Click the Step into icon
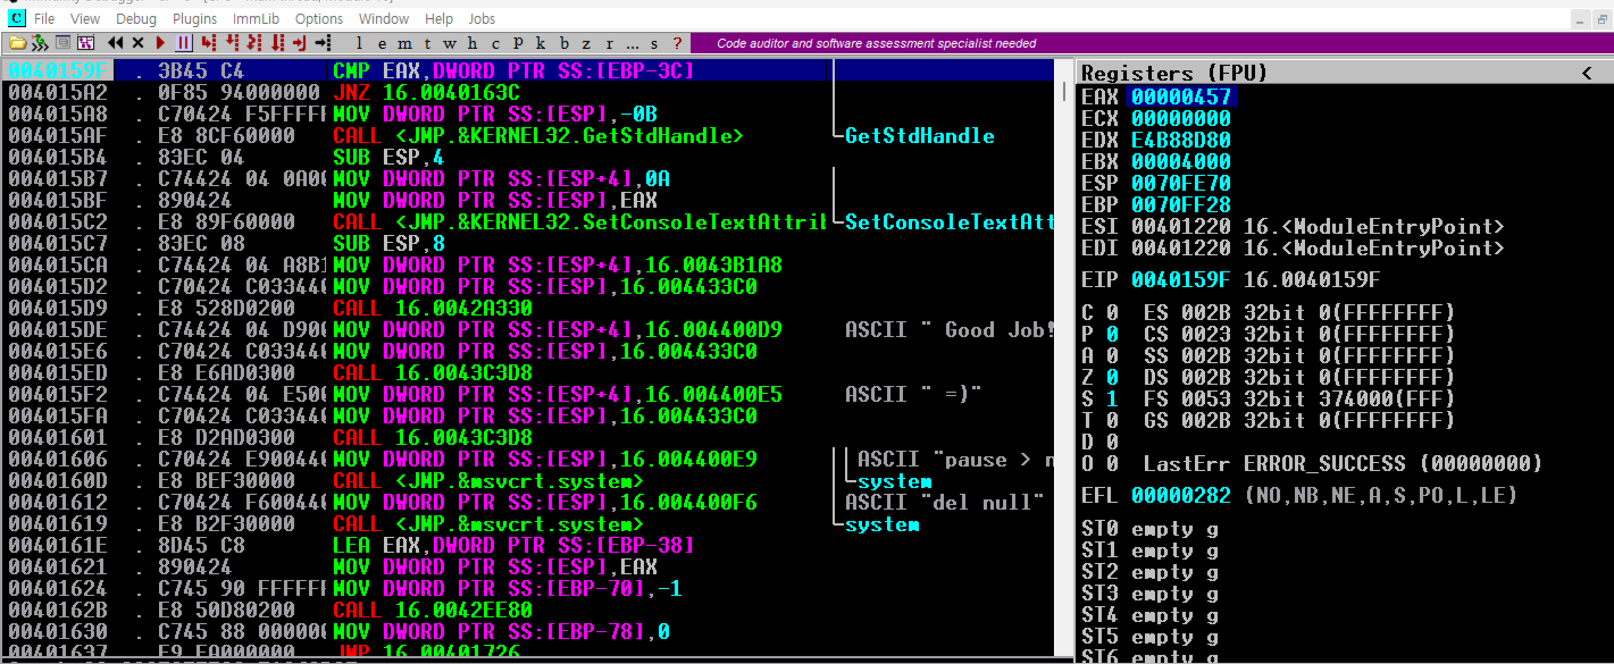Image resolution: width=1614 pixels, height=664 pixels. point(208,43)
